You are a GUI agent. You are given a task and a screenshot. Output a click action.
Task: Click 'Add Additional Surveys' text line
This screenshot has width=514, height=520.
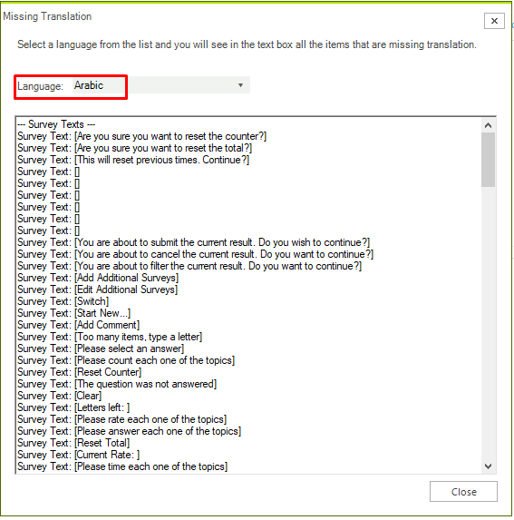click(98, 278)
